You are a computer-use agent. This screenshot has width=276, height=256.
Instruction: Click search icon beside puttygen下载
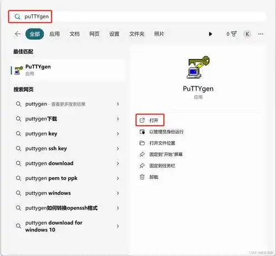click(x=18, y=119)
